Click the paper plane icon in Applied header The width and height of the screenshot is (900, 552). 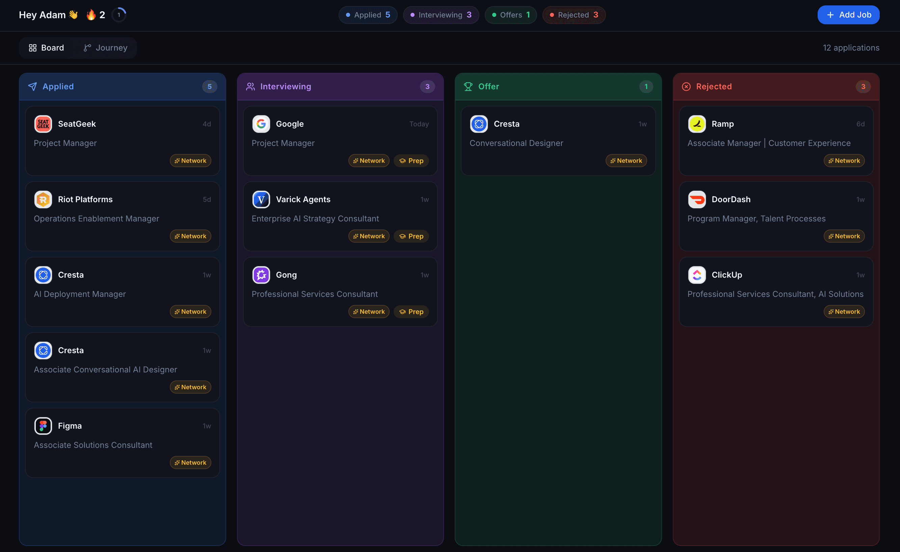point(32,87)
